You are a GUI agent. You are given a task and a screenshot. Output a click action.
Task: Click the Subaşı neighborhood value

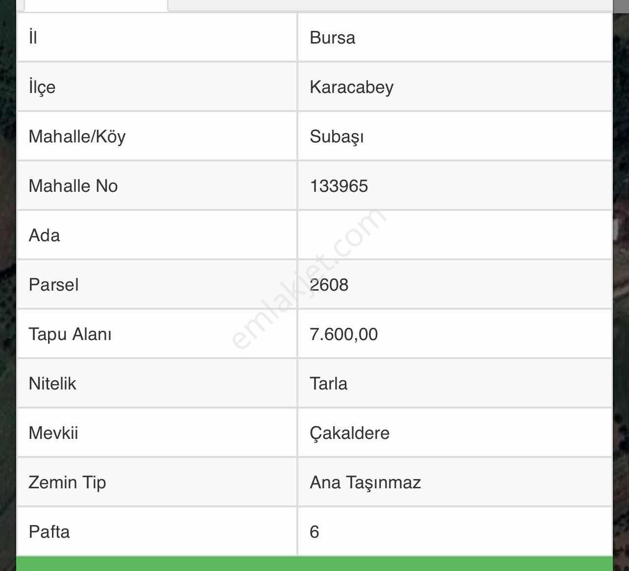[x=337, y=137]
